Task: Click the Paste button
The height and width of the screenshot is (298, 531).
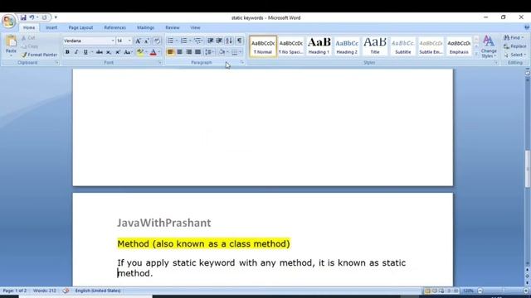Action: click(x=11, y=46)
